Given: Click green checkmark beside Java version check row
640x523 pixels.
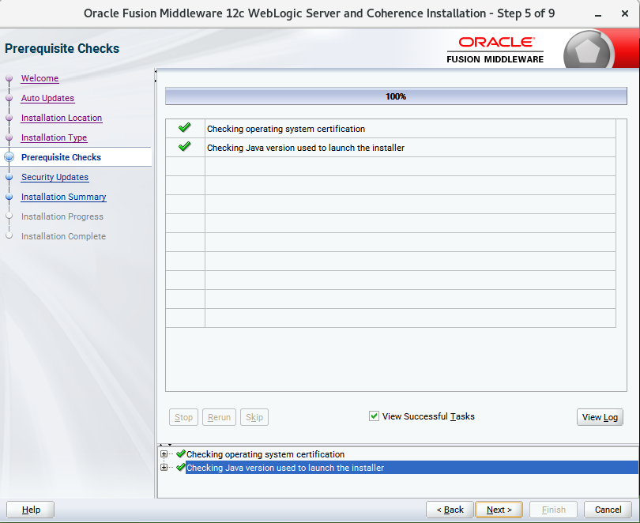Looking at the screenshot, I should (x=185, y=147).
